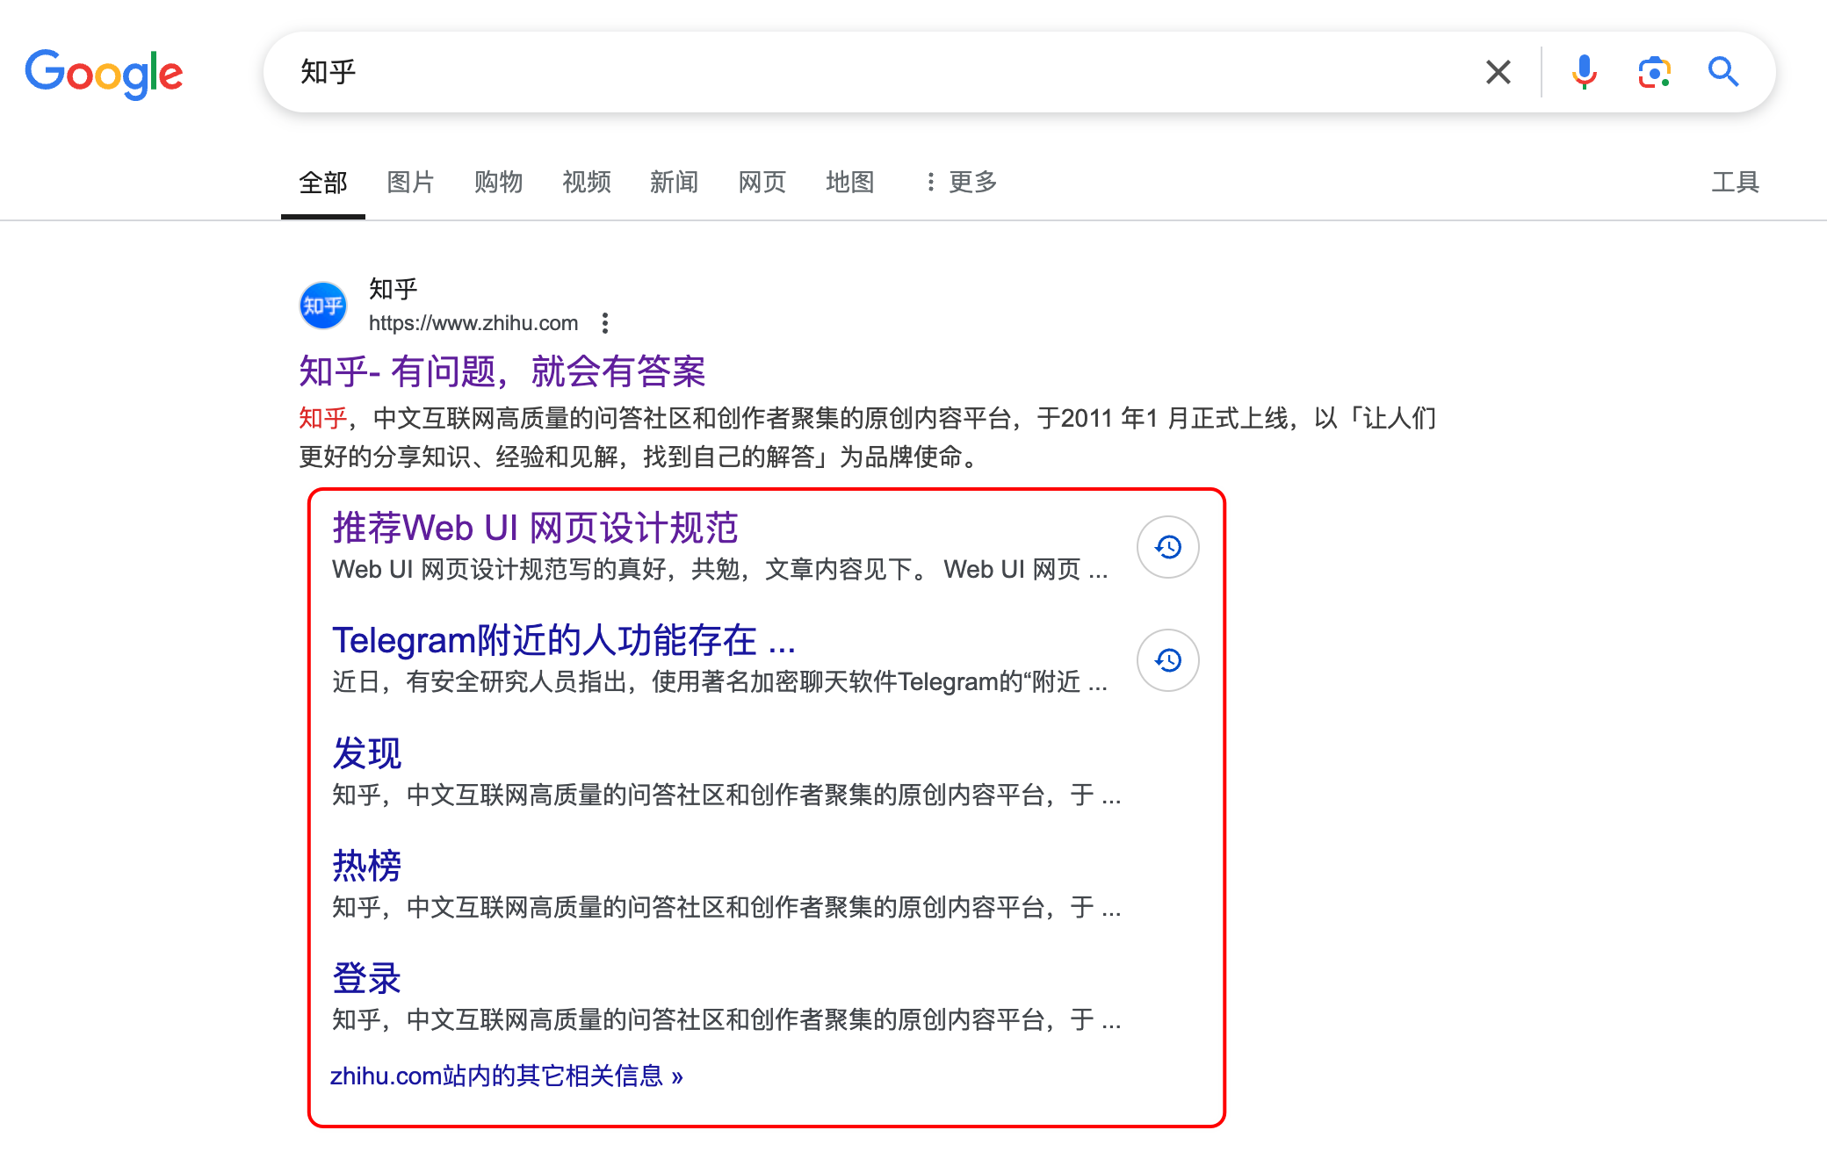Viewport: 1827px width, 1159px height.
Task: Click history icon beside 推荐Web UI 网页设计规范
Action: [1167, 547]
